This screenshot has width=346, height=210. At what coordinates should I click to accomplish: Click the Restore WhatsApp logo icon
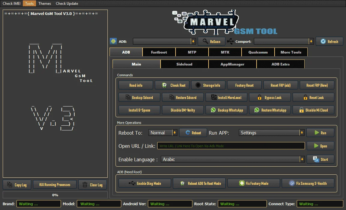[x=257, y=110]
